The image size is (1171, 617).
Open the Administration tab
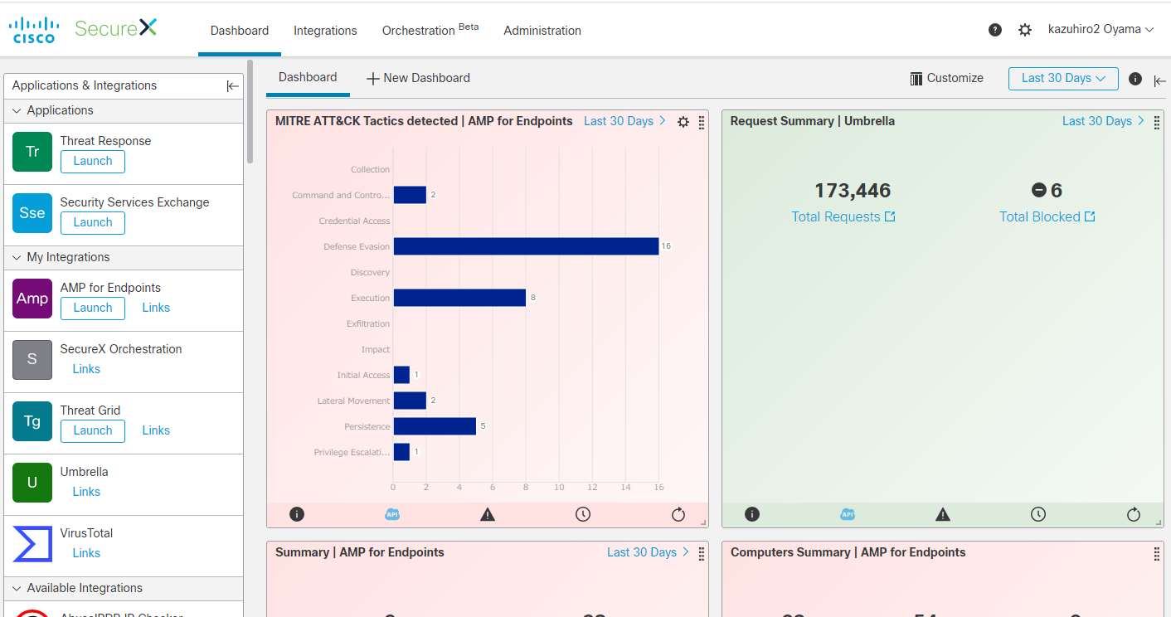[x=542, y=31]
